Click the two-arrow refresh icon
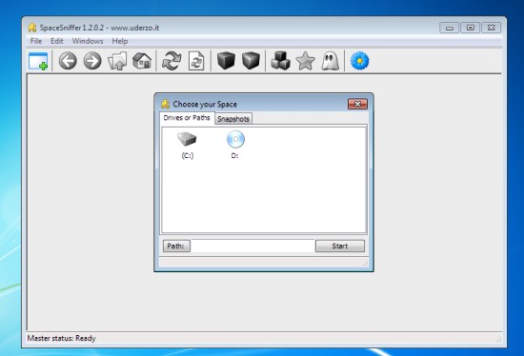The image size is (524, 356). (171, 61)
